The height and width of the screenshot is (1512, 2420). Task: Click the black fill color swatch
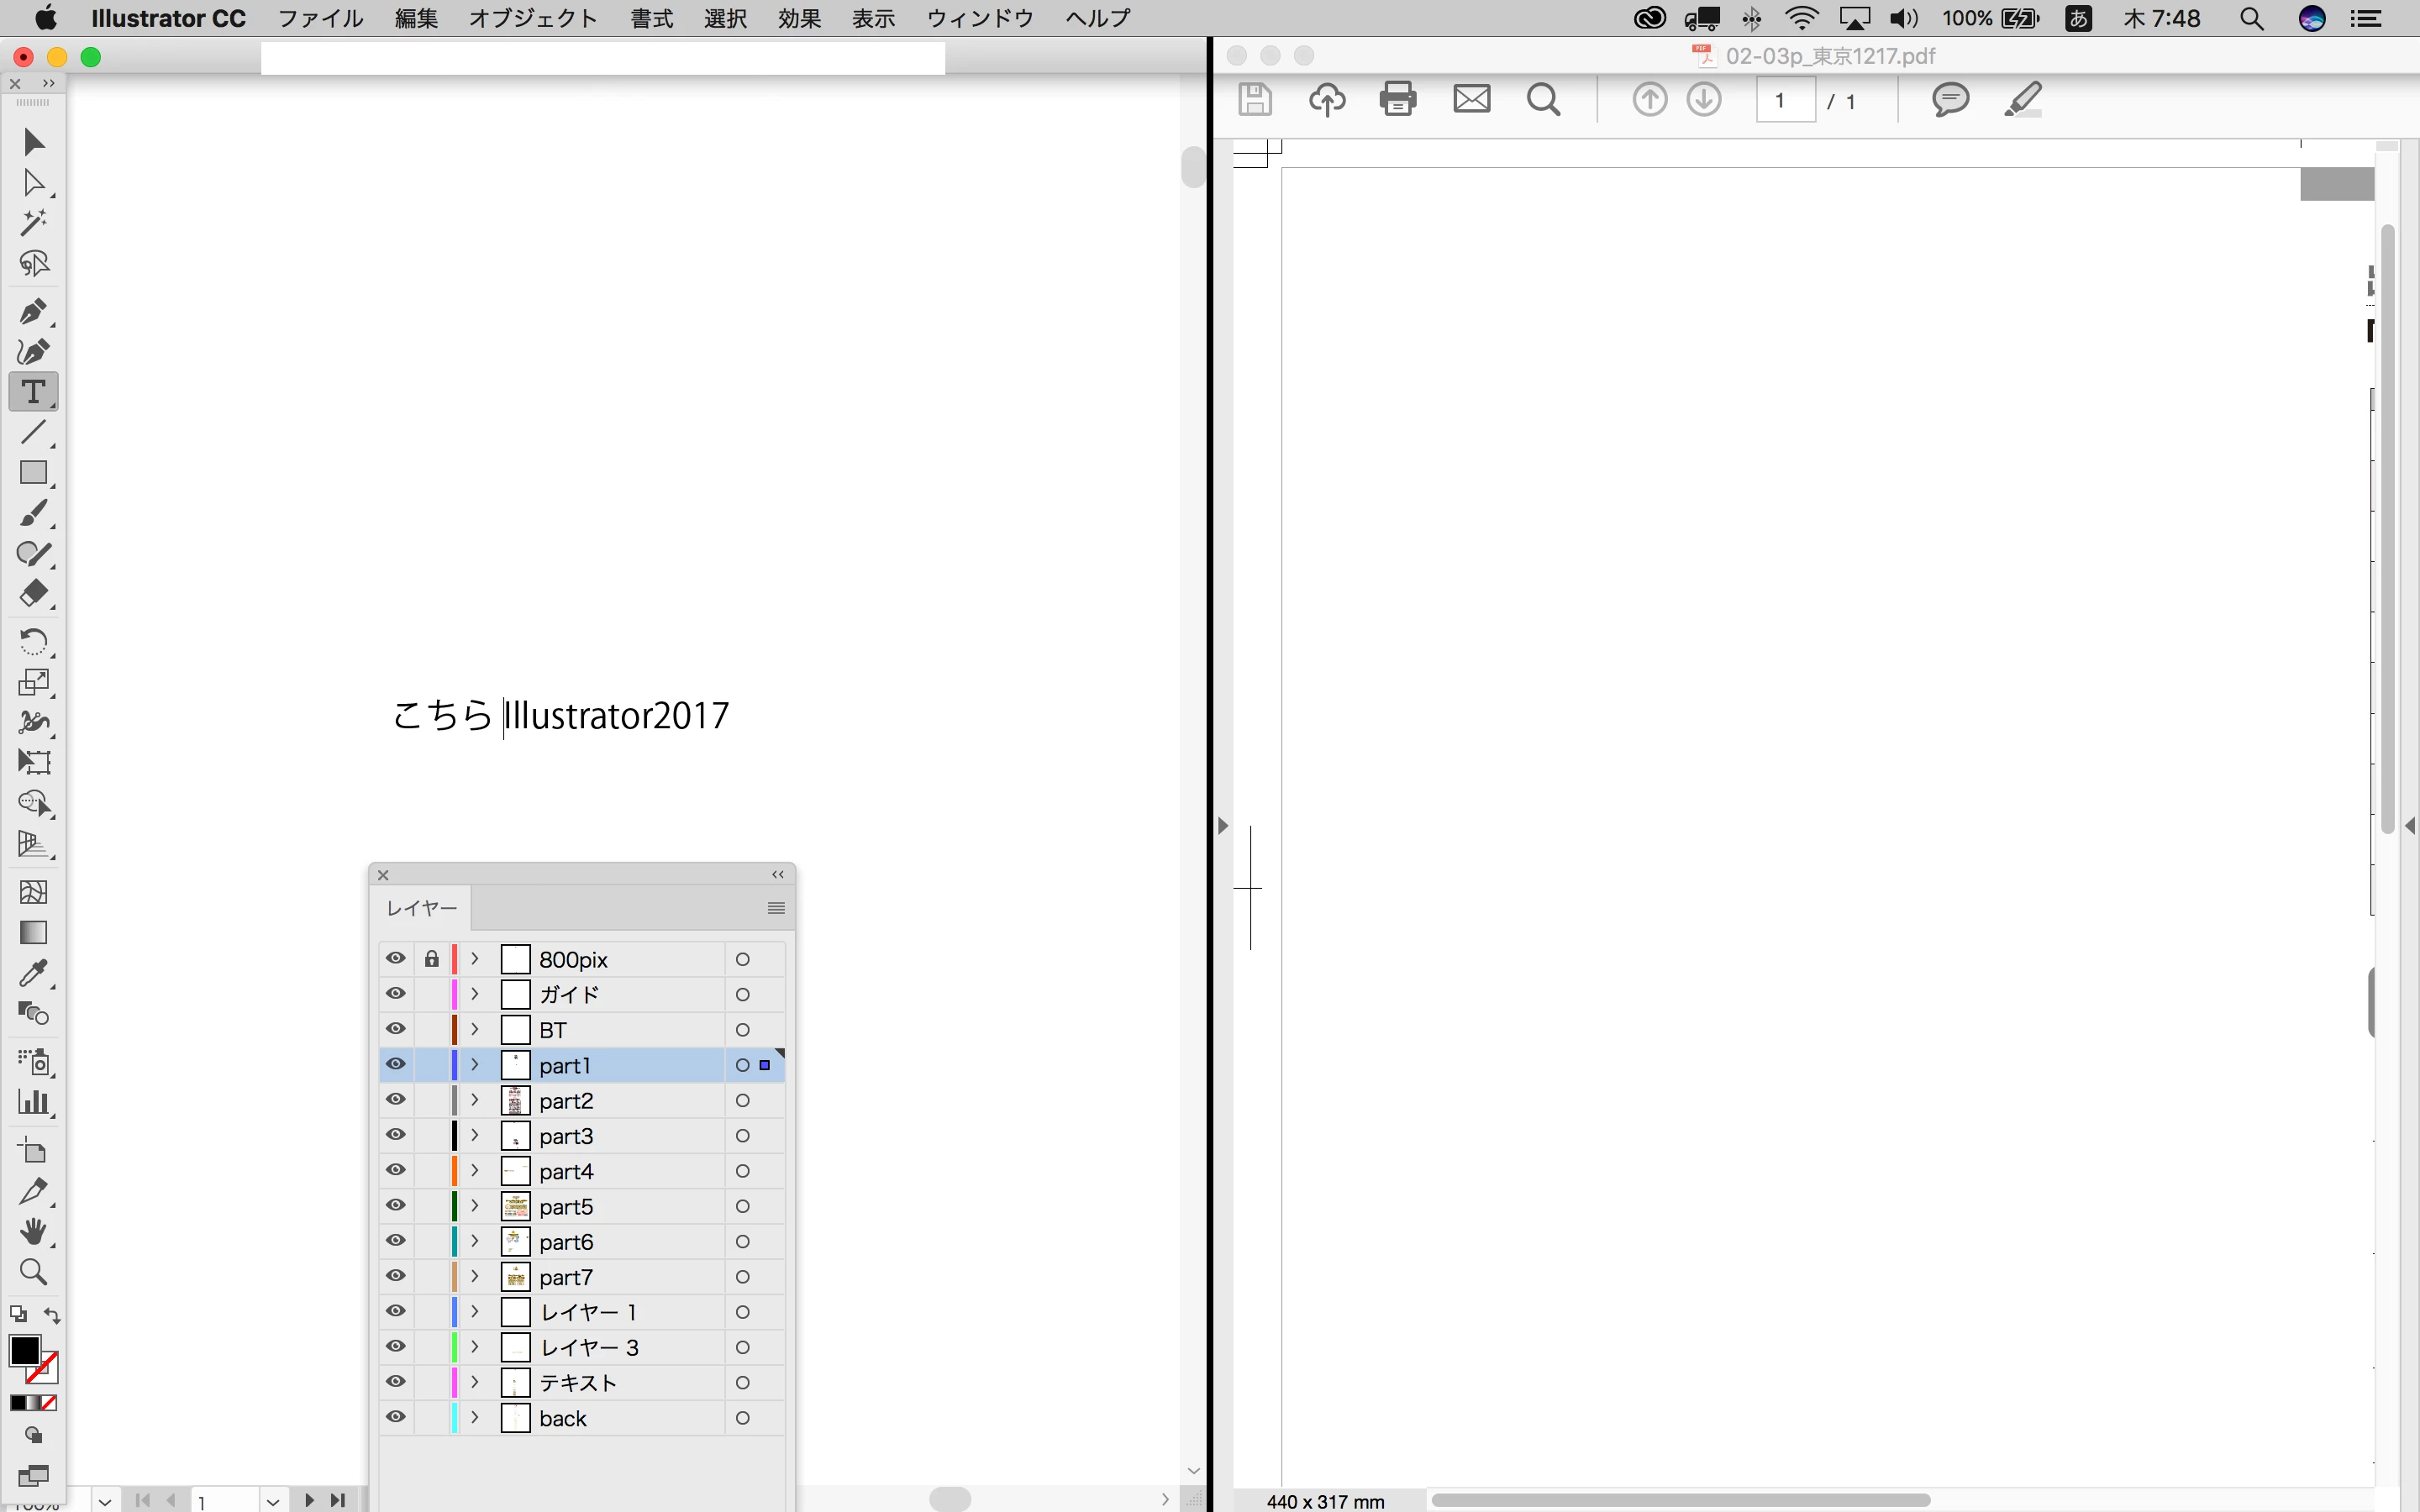coord(24,1350)
